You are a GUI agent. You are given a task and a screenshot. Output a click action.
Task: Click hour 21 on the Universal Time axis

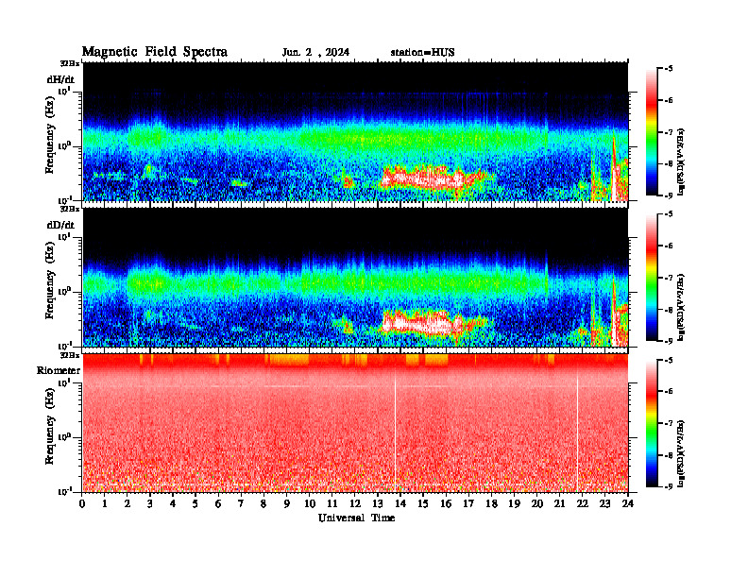coord(559,504)
